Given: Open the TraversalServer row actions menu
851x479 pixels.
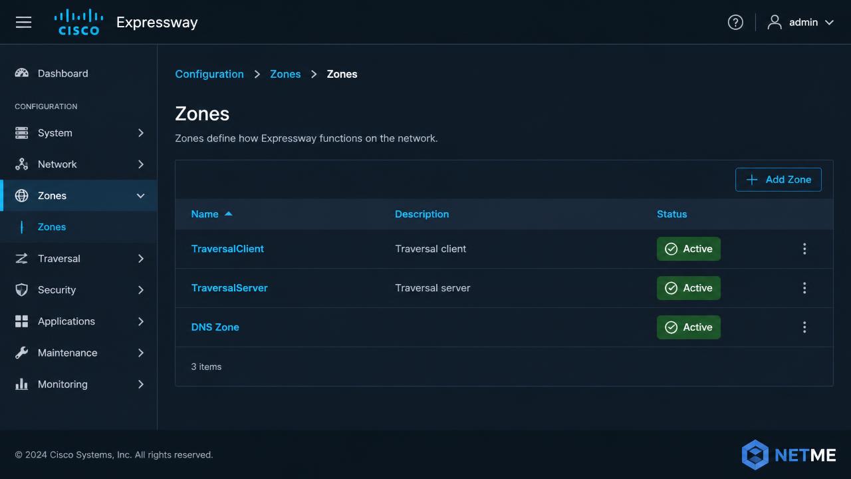Looking at the screenshot, I should [x=804, y=288].
